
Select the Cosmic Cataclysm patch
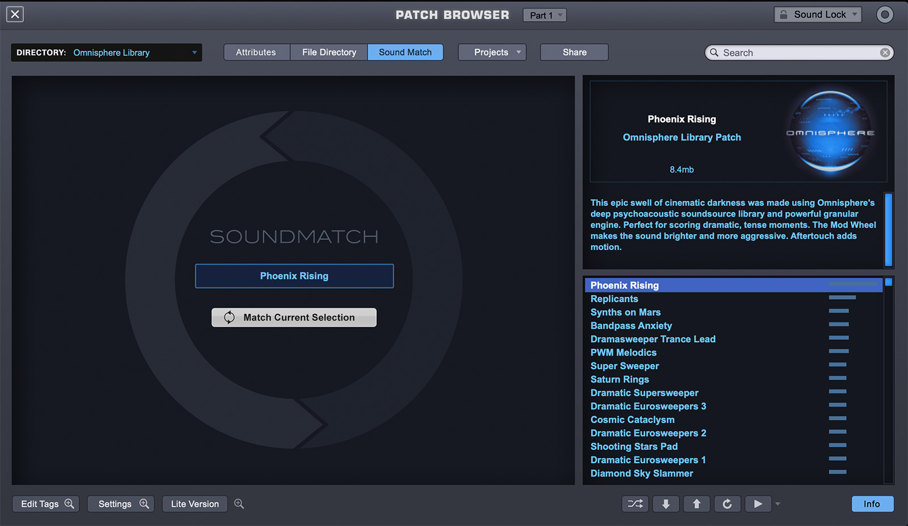733,420
